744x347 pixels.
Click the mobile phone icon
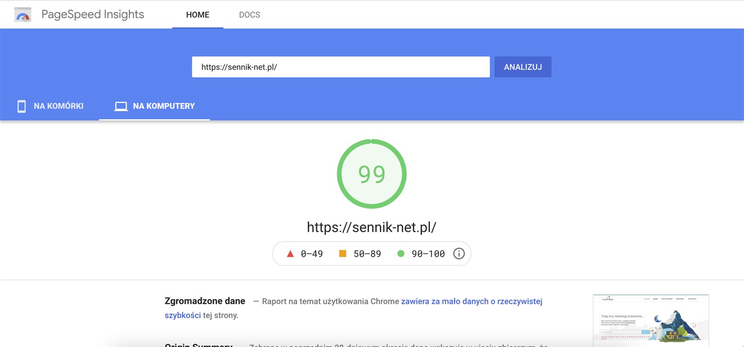(21, 106)
